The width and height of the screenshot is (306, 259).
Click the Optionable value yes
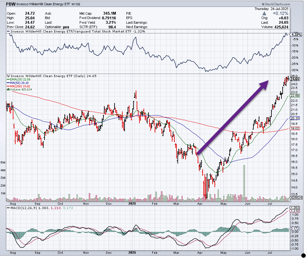click(x=66, y=27)
